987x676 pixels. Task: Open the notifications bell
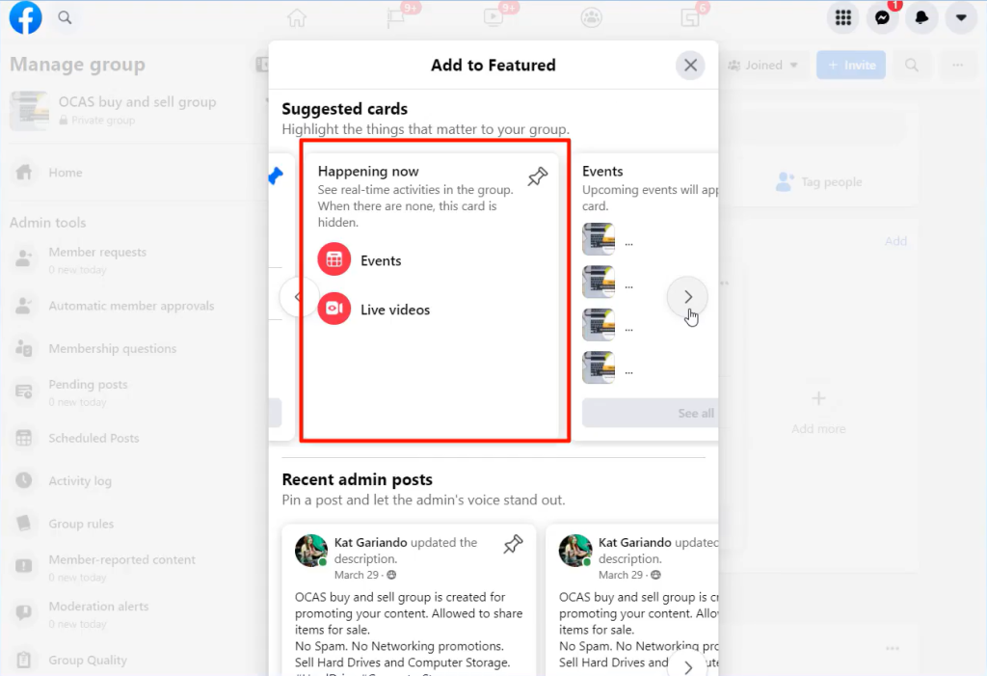(x=920, y=17)
